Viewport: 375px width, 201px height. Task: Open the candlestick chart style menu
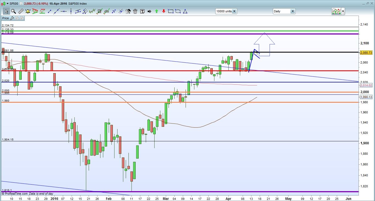coord(336,12)
